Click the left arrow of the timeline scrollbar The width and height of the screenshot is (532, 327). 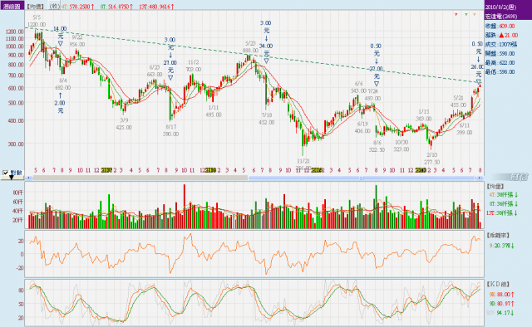tap(29, 178)
